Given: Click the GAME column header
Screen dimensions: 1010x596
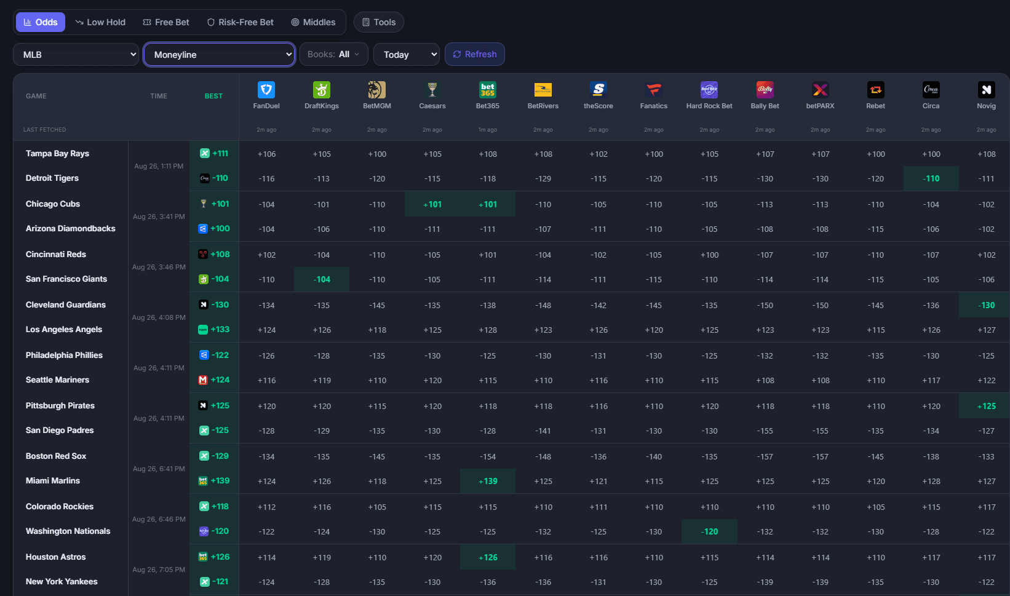Looking at the screenshot, I should pos(36,96).
